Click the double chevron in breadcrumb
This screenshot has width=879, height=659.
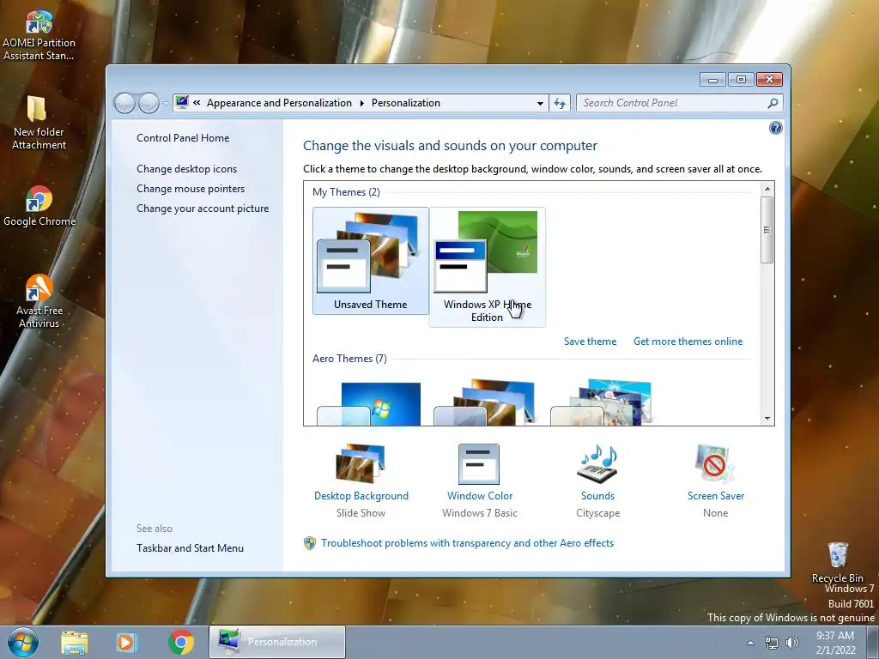197,103
